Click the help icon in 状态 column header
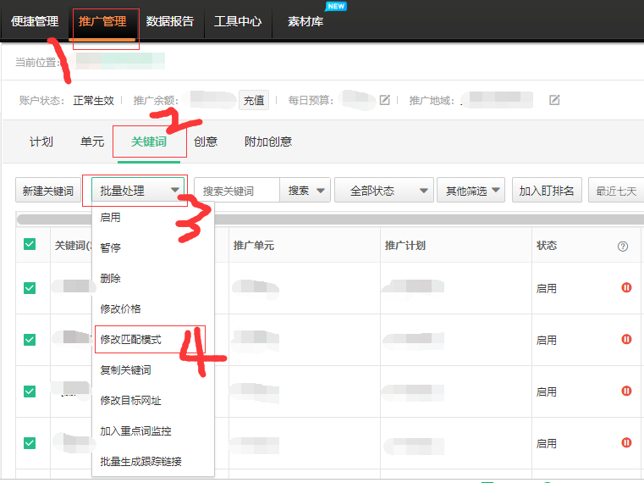 pos(623,247)
